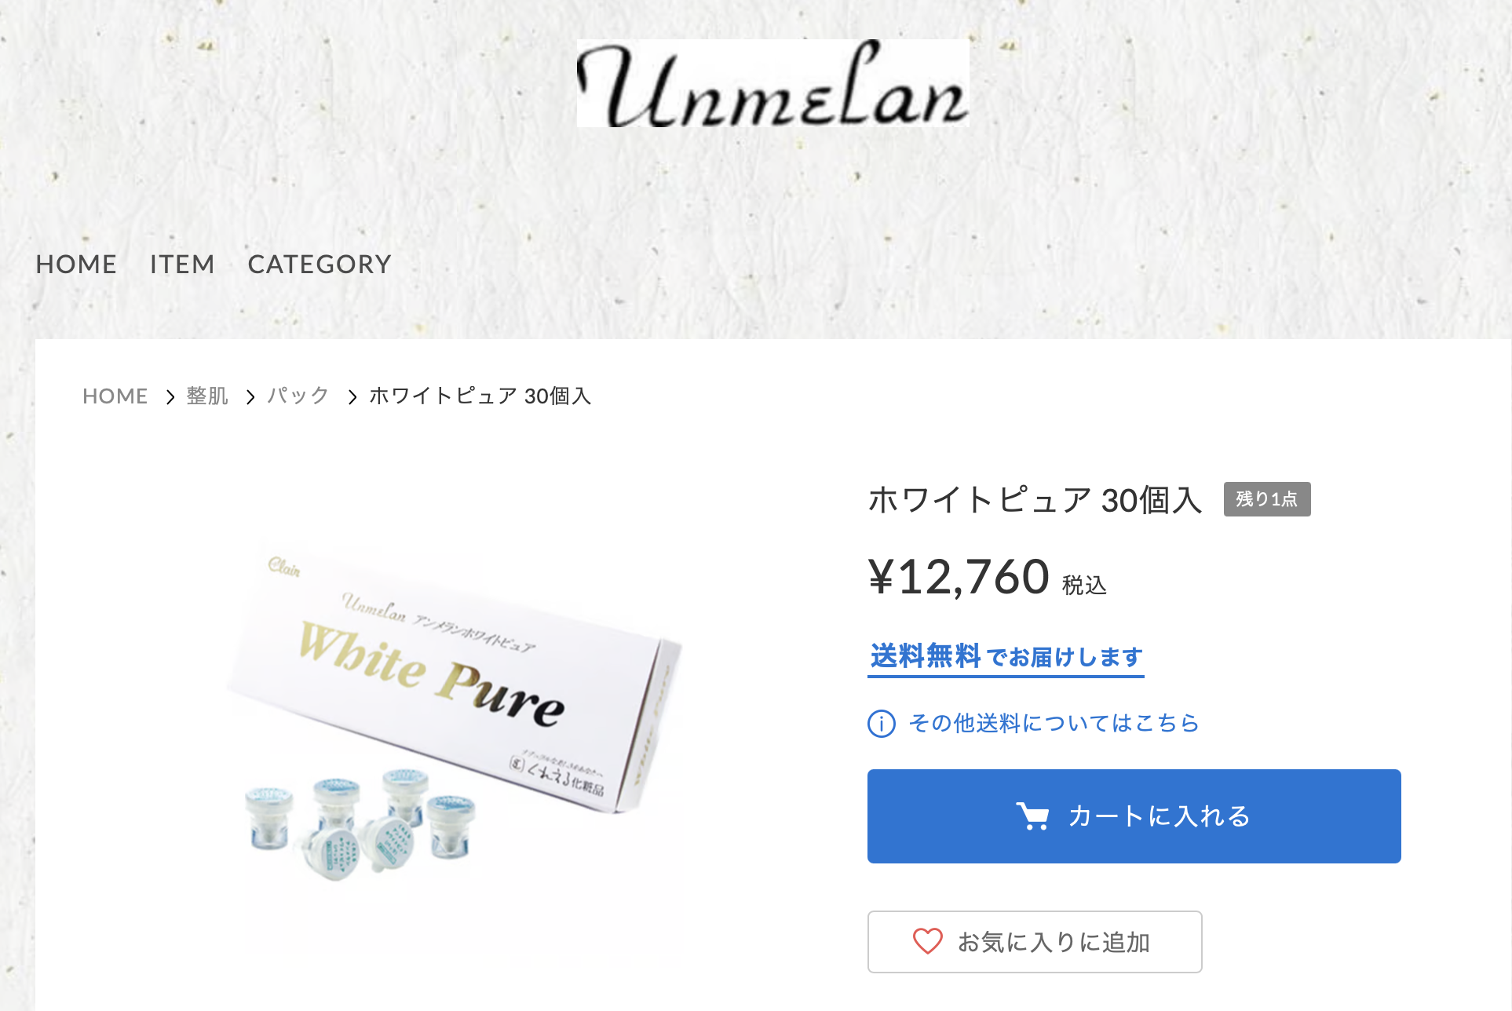This screenshot has height=1011, width=1512.
Task: Click the 残り1点 stock badge
Action: pos(1266,499)
